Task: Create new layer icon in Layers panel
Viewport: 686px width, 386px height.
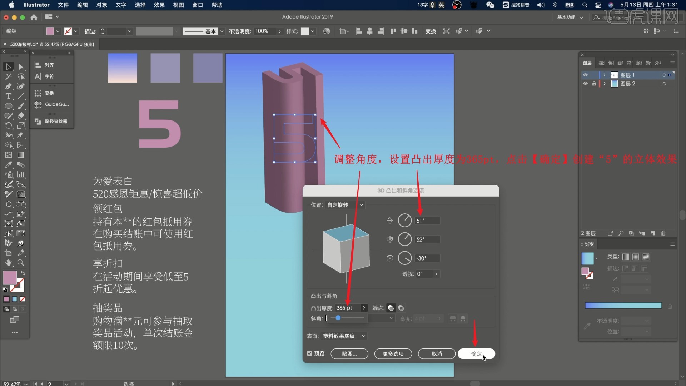Action: click(x=653, y=233)
